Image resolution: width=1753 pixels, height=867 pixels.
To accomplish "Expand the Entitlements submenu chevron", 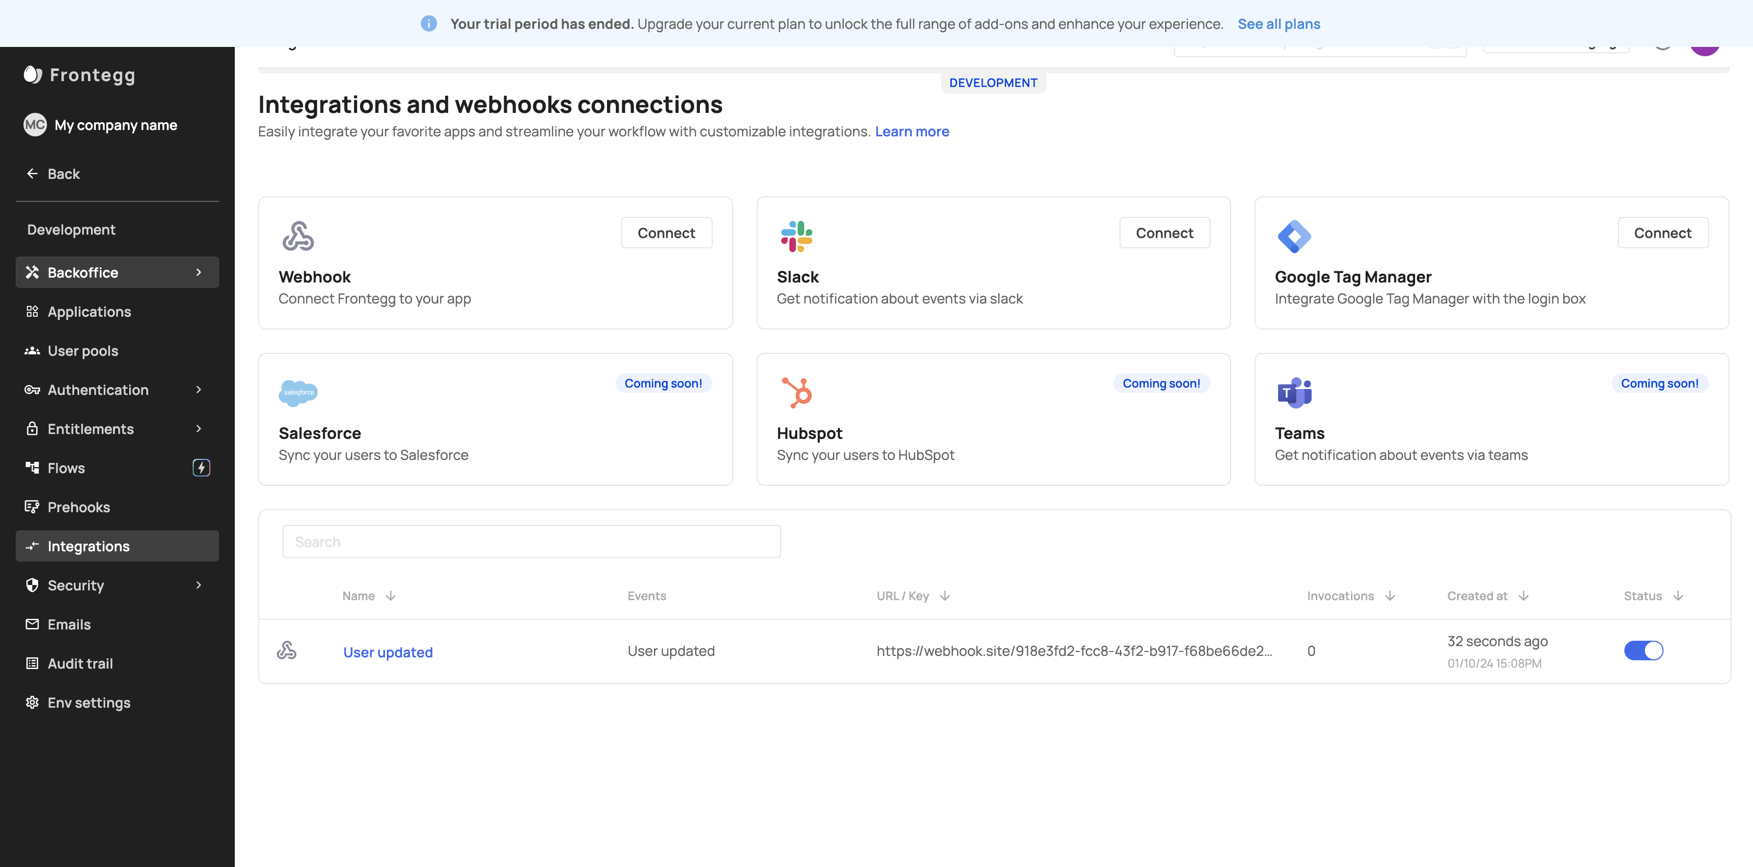I will point(199,429).
